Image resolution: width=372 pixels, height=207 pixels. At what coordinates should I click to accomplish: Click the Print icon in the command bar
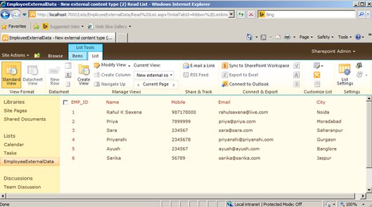(287, 37)
